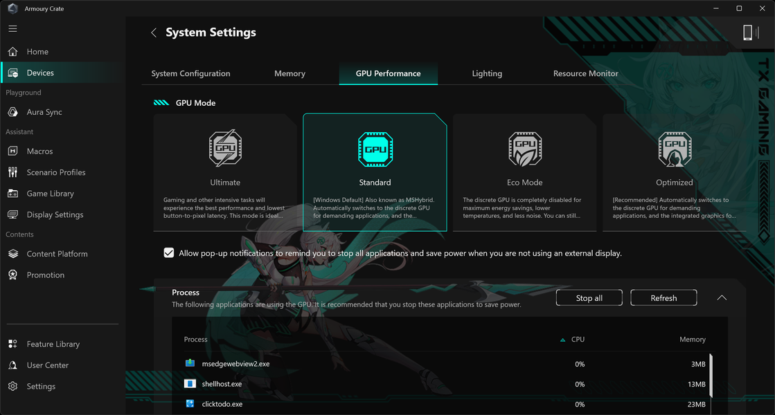The image size is (775, 415).
Task: Click the msedgewebview2.exe process icon
Action: 190,364
